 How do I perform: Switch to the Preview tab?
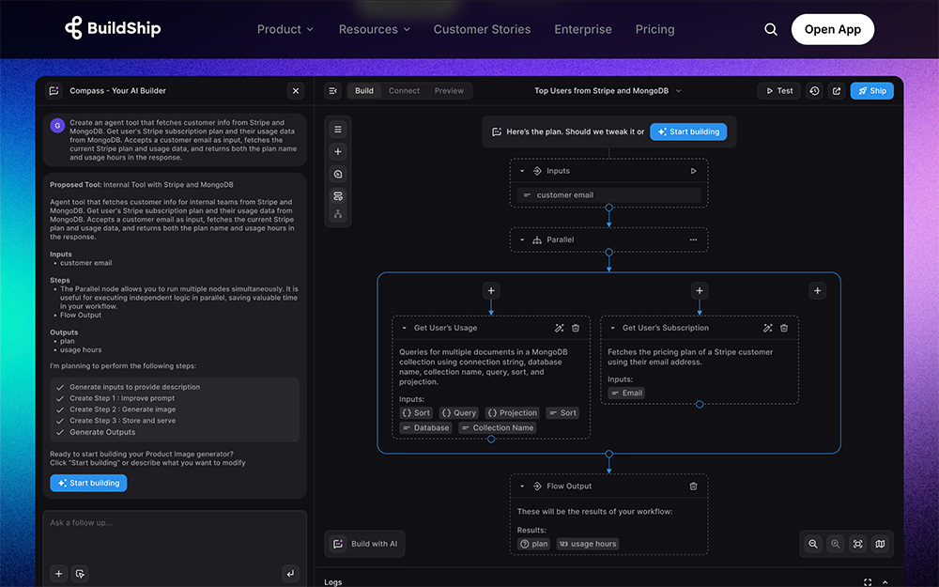[449, 91]
